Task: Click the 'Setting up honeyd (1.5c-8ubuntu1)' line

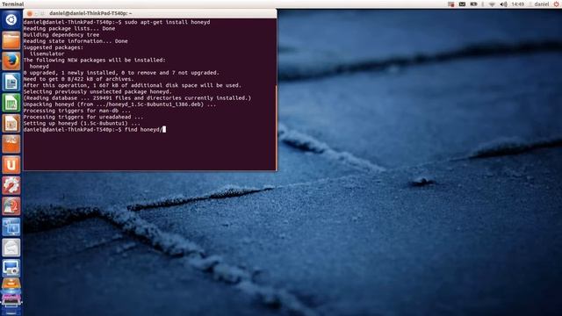Action: coord(82,123)
